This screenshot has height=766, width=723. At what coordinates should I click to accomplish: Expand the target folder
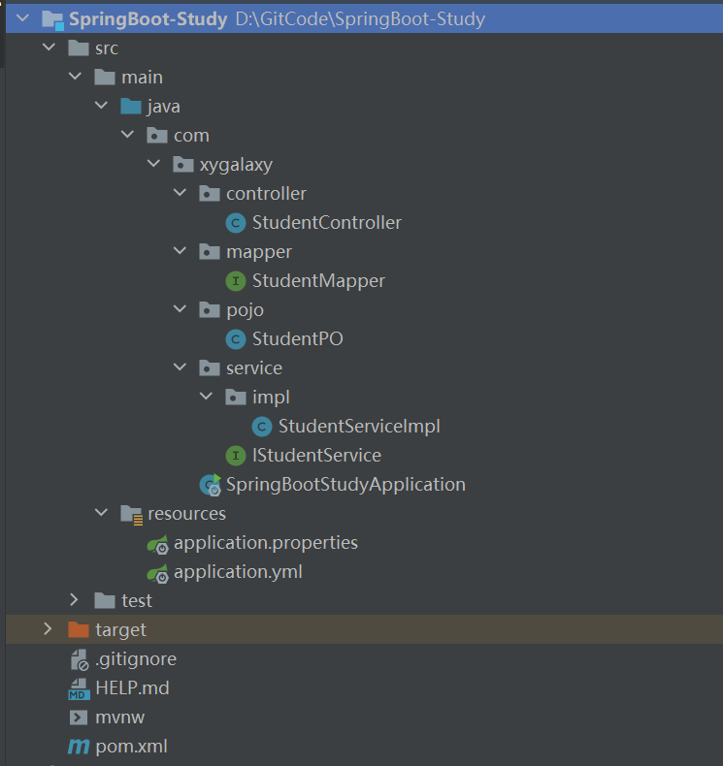[49, 630]
